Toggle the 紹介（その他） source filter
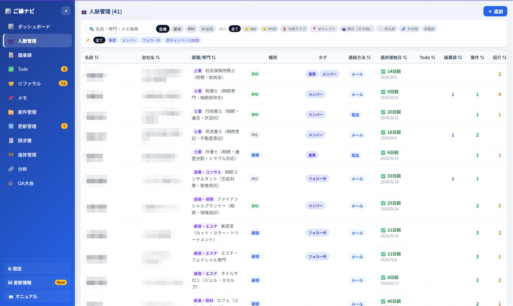Image resolution: width=513 pixels, height=306 pixels. point(357,29)
